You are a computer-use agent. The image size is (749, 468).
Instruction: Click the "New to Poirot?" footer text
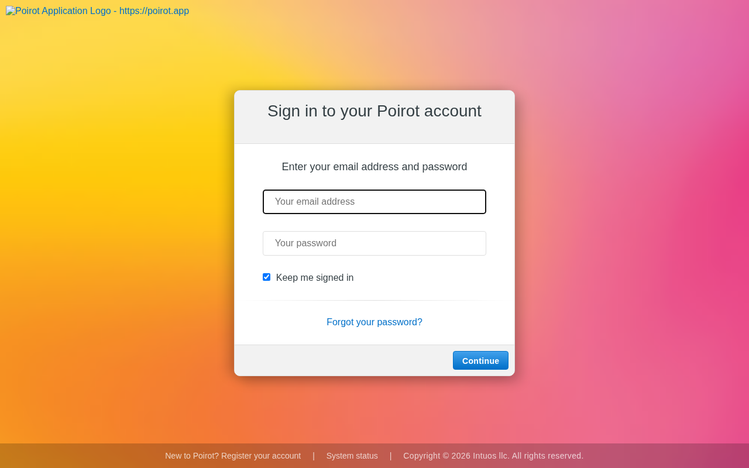point(192,456)
